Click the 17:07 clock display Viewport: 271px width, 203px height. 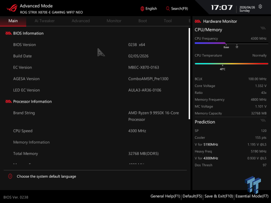pos(222,7)
